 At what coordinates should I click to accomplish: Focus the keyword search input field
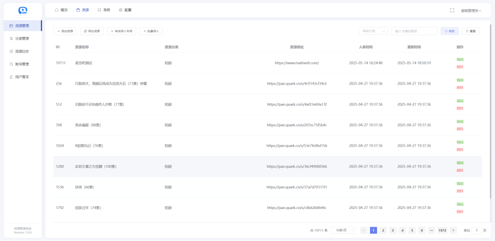pos(414,31)
